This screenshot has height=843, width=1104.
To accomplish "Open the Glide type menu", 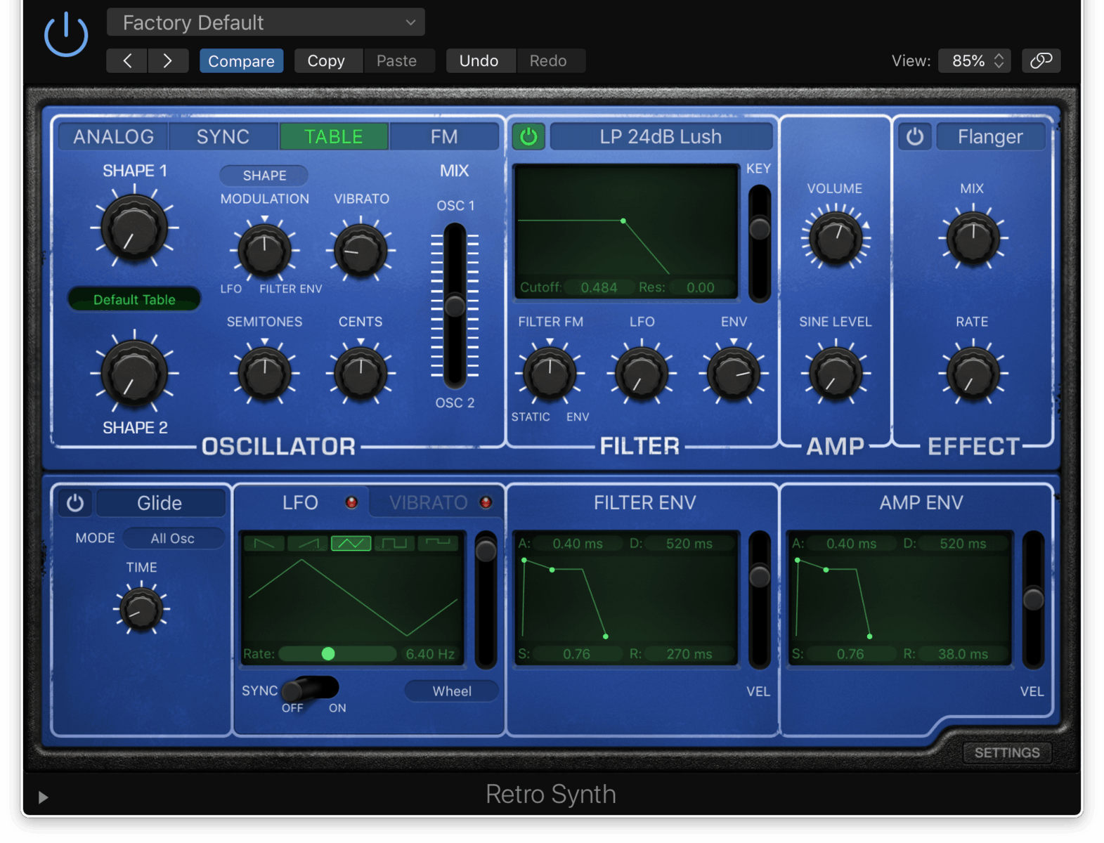I will pos(160,503).
